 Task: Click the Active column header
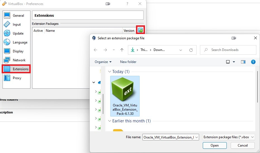[38, 31]
